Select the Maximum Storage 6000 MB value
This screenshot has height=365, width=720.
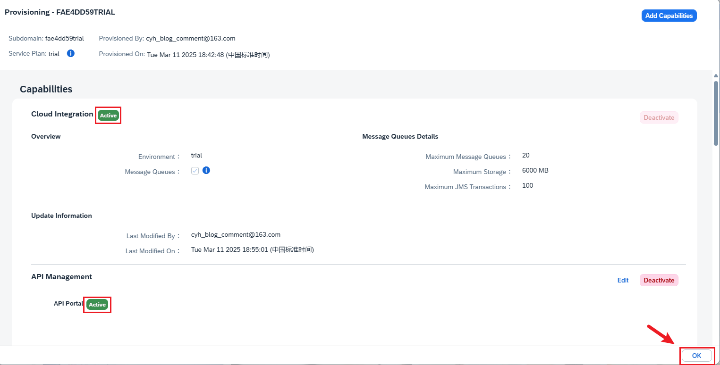pos(535,171)
